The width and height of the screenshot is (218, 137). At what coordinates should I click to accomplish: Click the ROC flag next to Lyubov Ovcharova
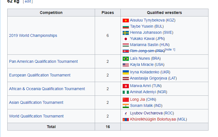point(126,113)
